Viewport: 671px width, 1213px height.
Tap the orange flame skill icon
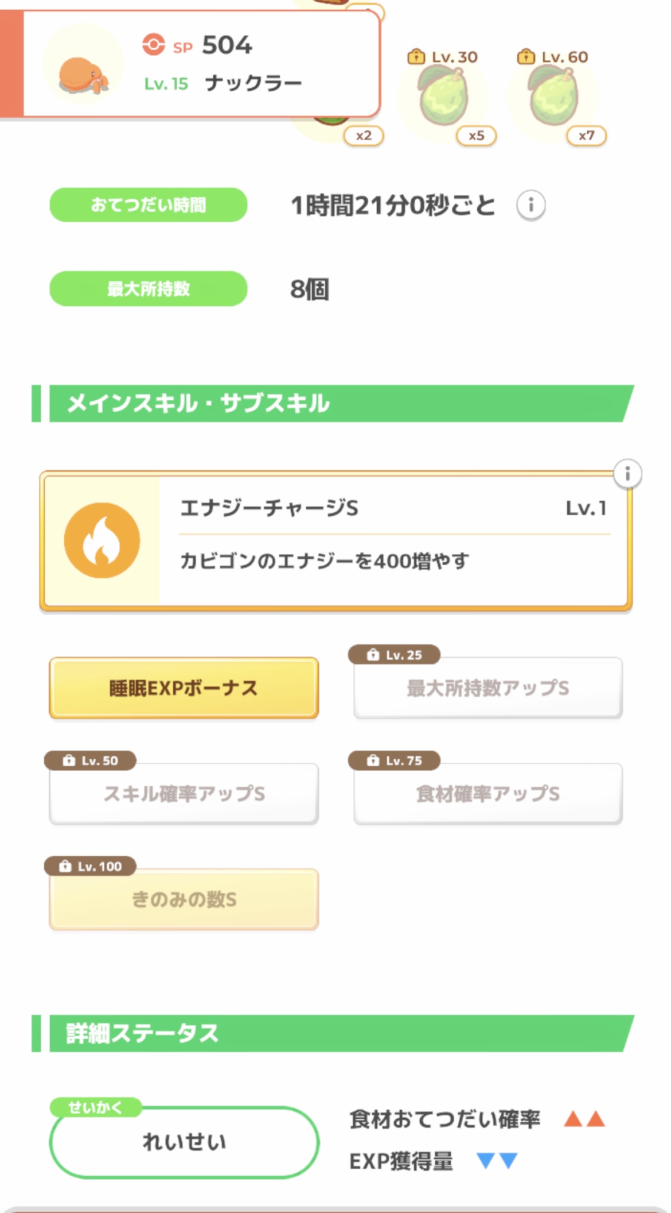tap(102, 540)
